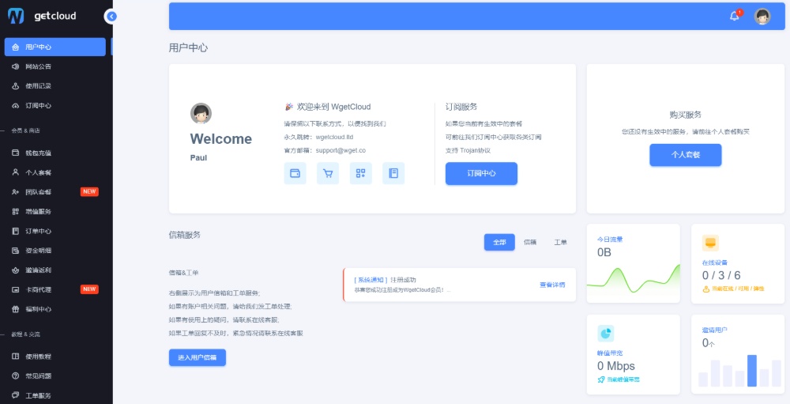Open 增值服务 in the sidebar
The image size is (790, 404).
tap(55, 211)
